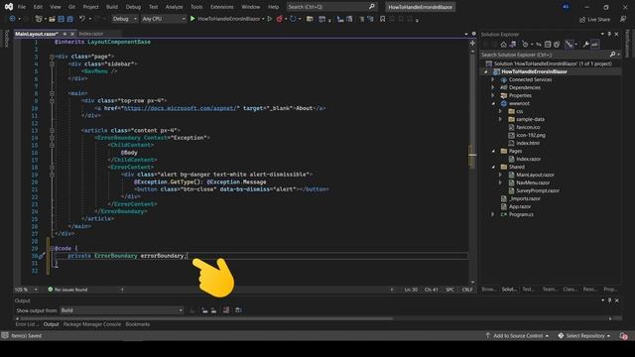This screenshot has width=635, height=357.
Task: Open the Debug configuration dropdown
Action: pyautogui.click(x=124, y=19)
